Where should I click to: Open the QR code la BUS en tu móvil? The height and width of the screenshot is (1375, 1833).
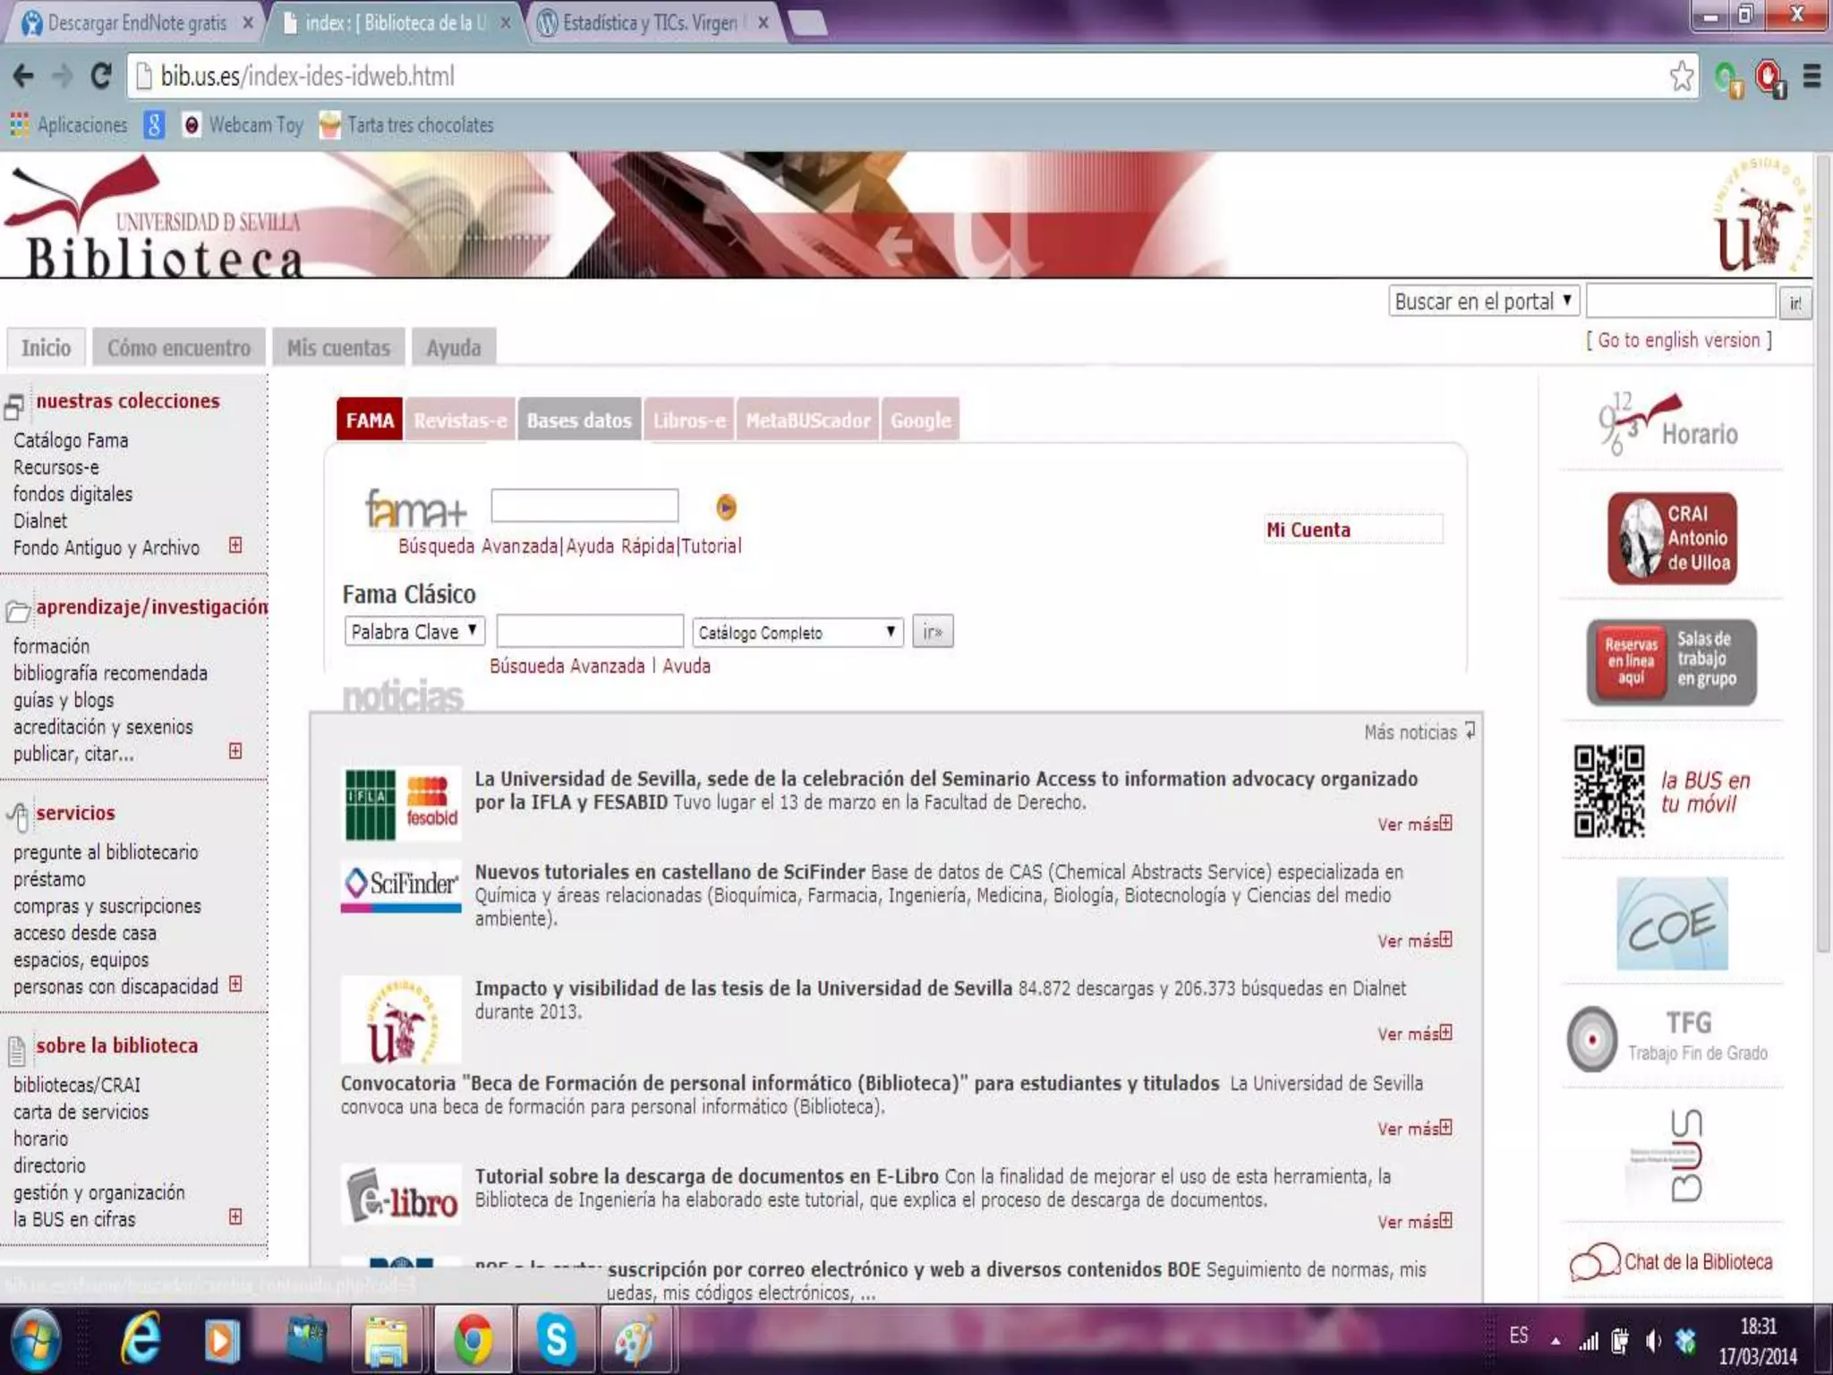pos(1608,791)
